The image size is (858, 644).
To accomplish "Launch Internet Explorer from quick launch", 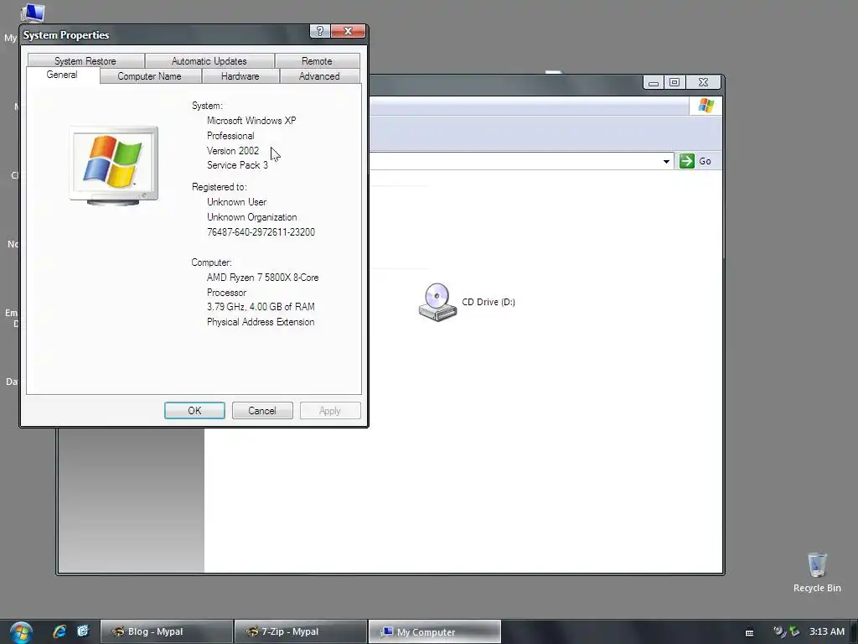I will click(59, 631).
